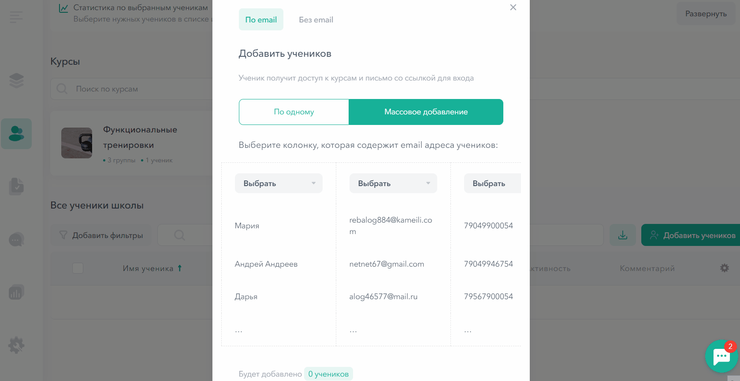Open the analytics chart icon in sidebar
740x381 pixels.
click(16, 292)
